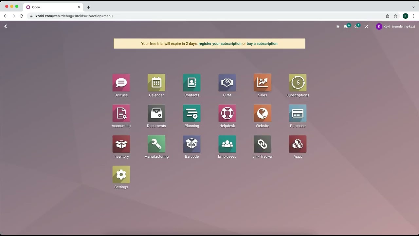Image resolution: width=419 pixels, height=236 pixels.
Task: Click buy a subscription link
Action: point(262,44)
